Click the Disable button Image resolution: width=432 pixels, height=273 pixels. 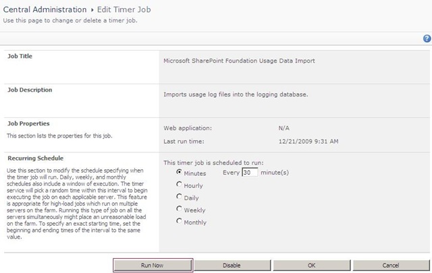[232, 266]
